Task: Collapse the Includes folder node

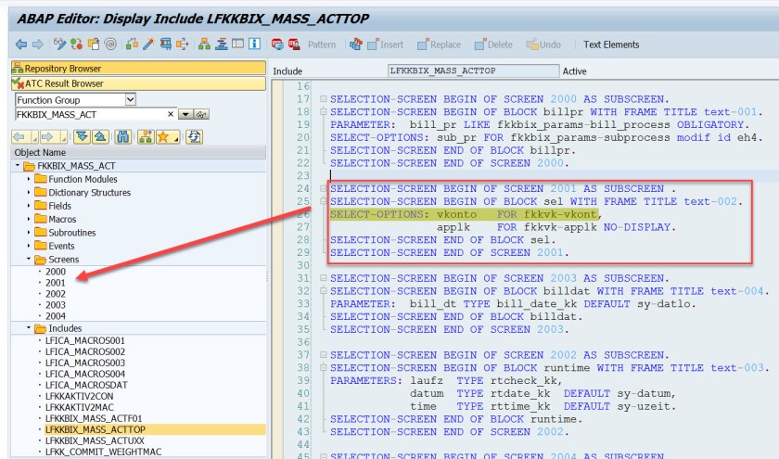Action: pos(29,328)
